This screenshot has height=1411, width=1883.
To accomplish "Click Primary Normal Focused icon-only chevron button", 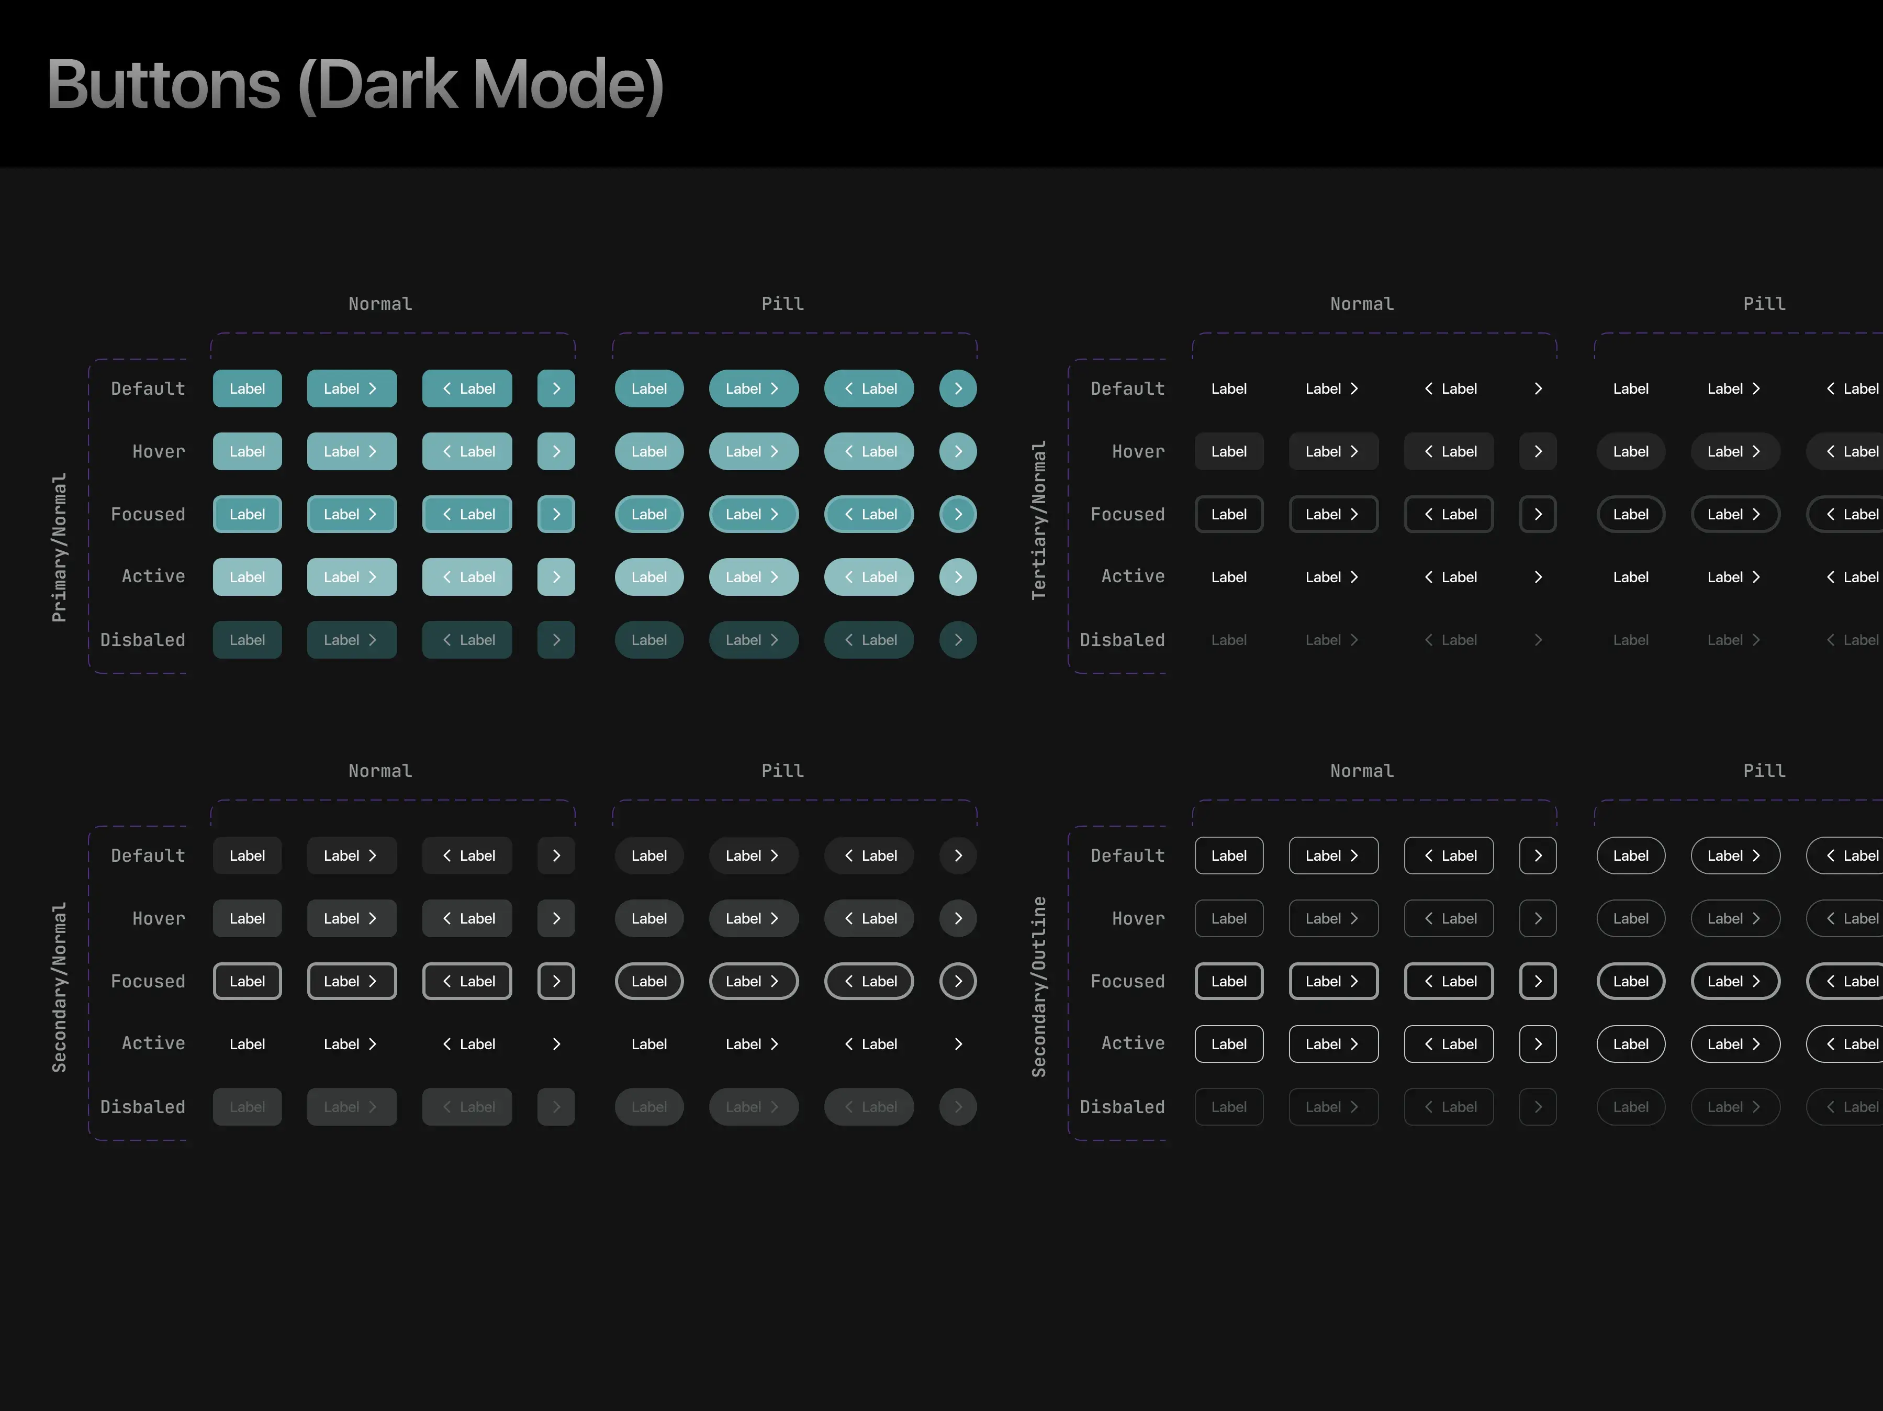I will click(556, 514).
